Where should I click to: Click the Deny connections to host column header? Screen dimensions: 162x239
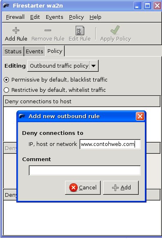tap(82, 101)
